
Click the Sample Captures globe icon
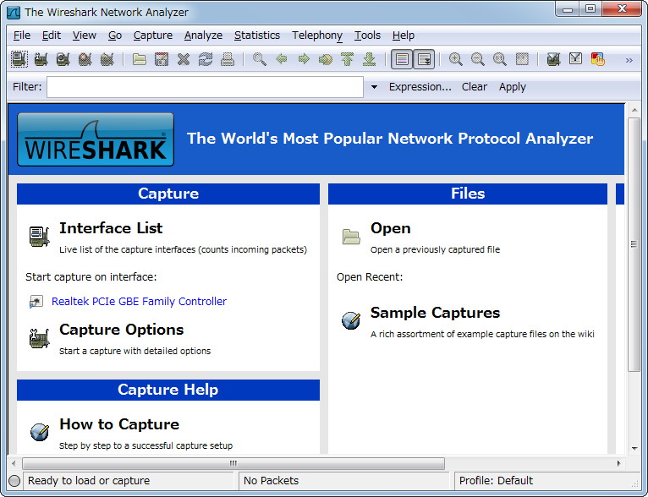point(351,320)
